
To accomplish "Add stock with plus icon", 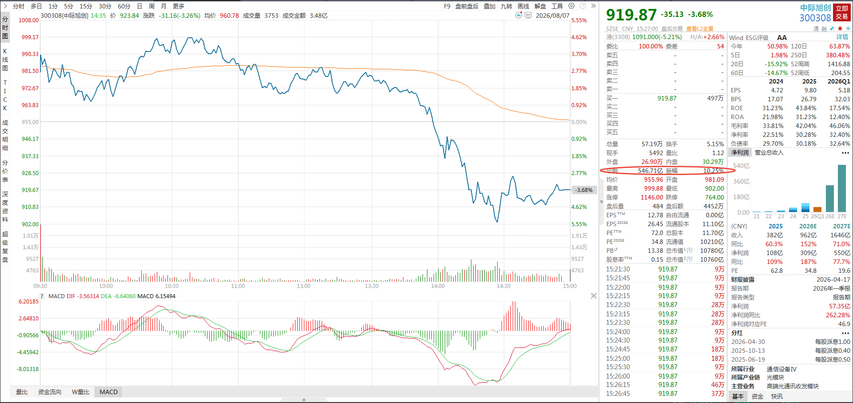I will tap(848, 28).
